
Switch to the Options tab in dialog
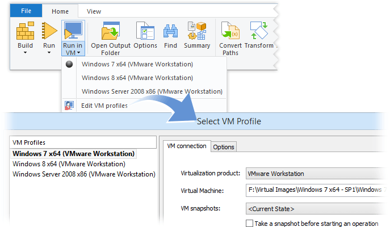pos(224,147)
